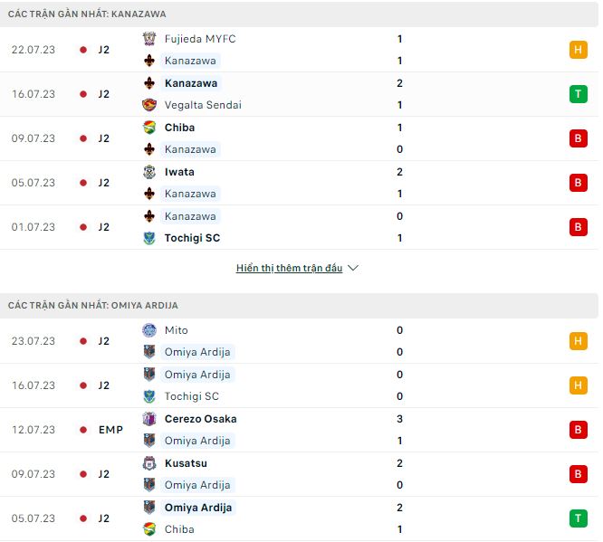
Task: Open the Tochigi SC team name on 01.07.23
Action: pyautogui.click(x=192, y=238)
